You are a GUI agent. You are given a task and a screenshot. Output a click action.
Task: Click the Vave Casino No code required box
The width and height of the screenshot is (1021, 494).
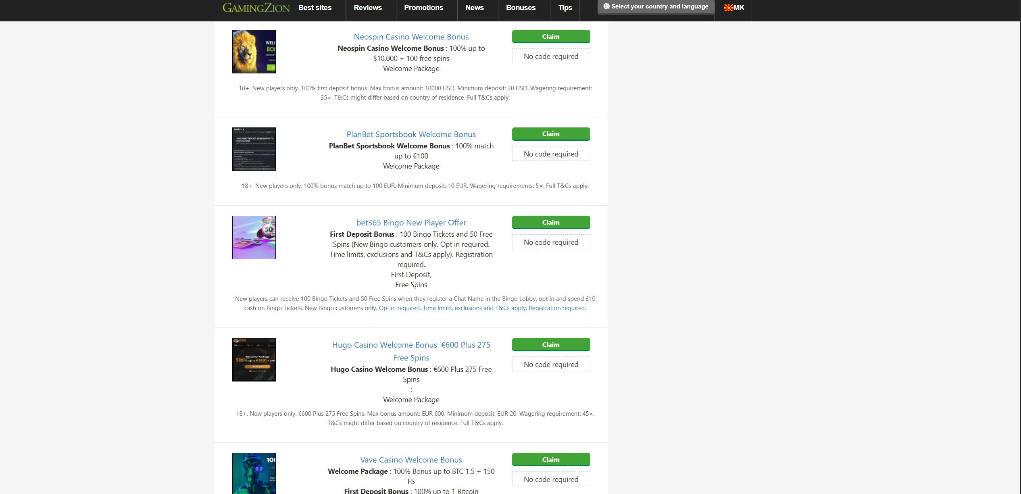(551, 479)
